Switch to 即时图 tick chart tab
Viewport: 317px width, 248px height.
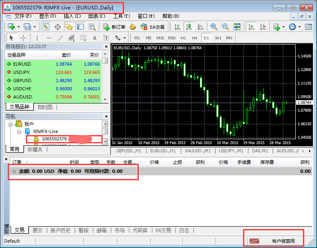(x=45, y=107)
